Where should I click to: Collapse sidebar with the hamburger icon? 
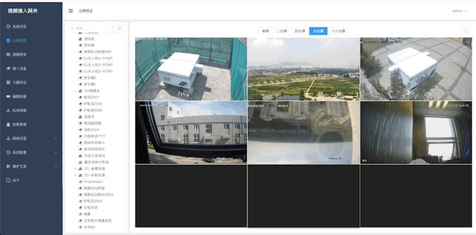[x=71, y=11]
